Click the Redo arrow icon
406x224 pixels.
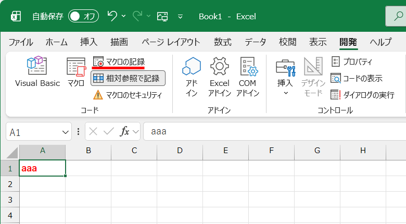pyautogui.click(x=137, y=16)
